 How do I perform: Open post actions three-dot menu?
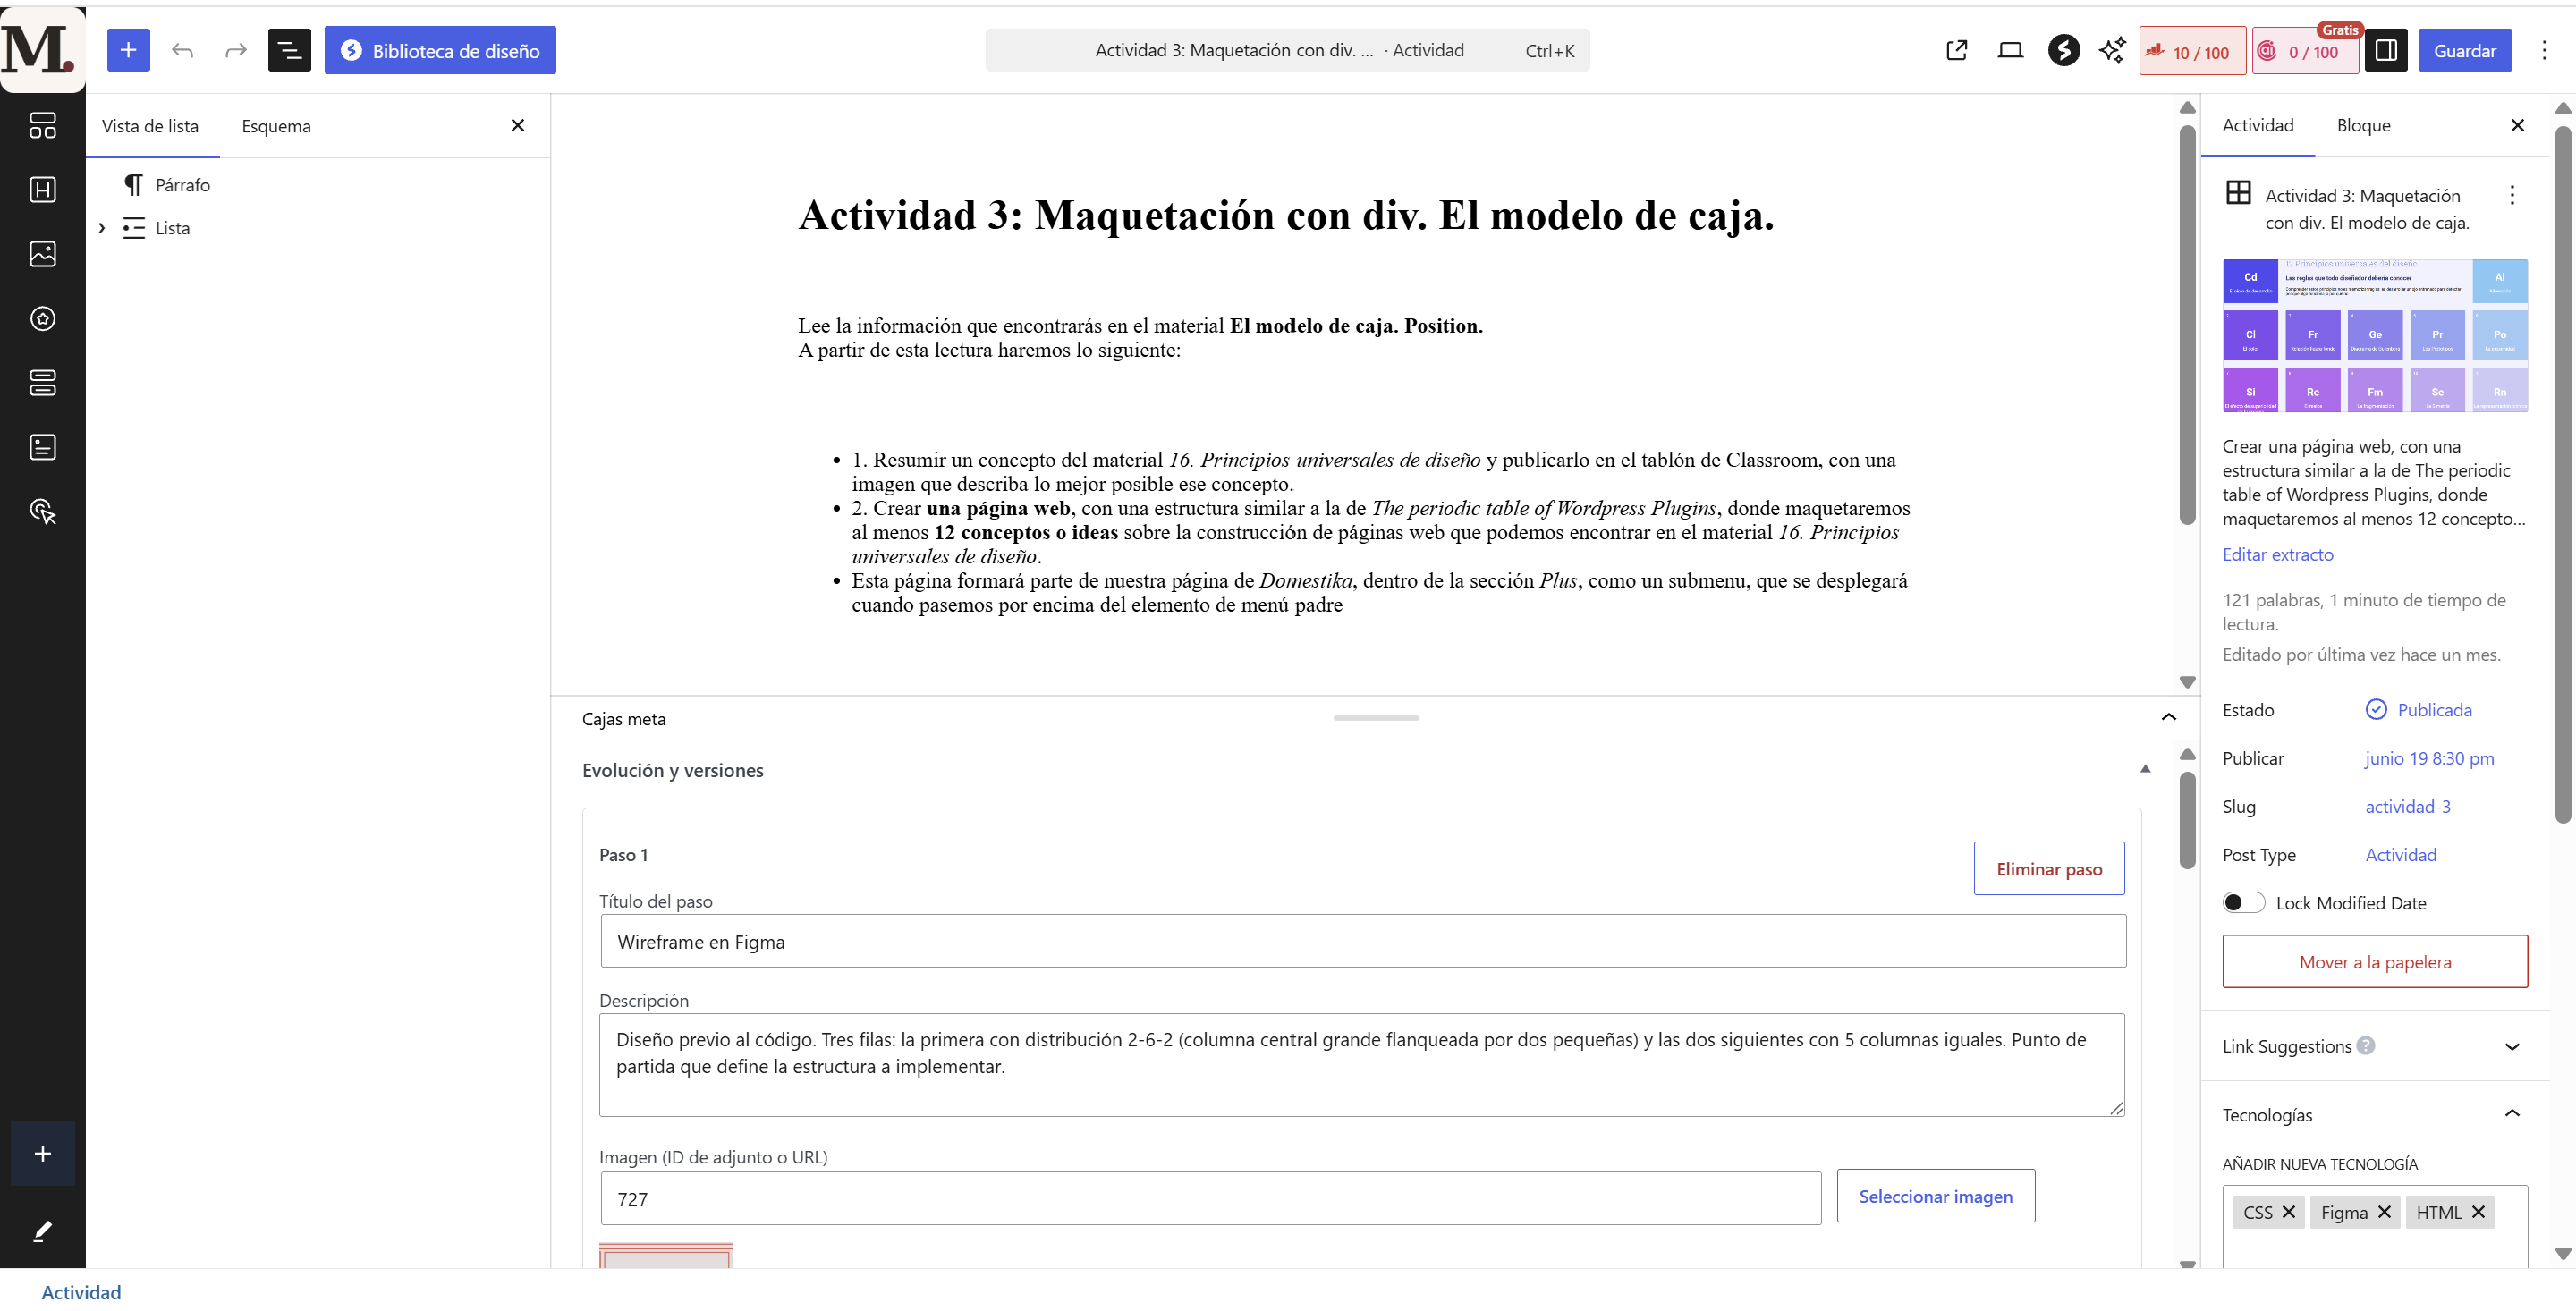(x=2511, y=195)
